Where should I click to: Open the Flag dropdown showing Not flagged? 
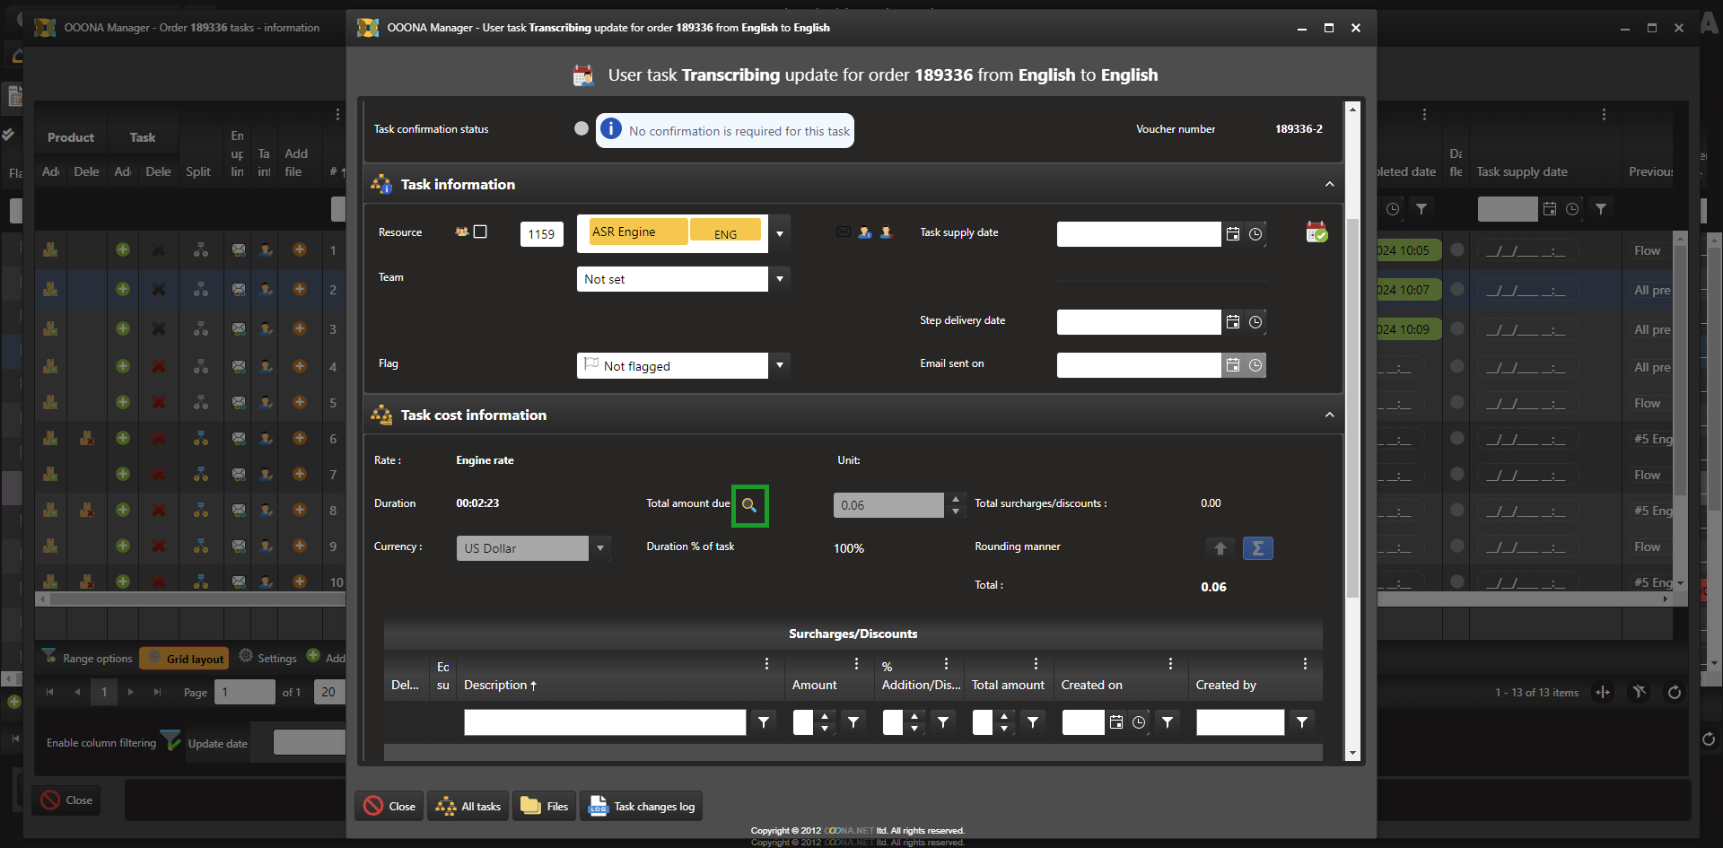(x=780, y=365)
